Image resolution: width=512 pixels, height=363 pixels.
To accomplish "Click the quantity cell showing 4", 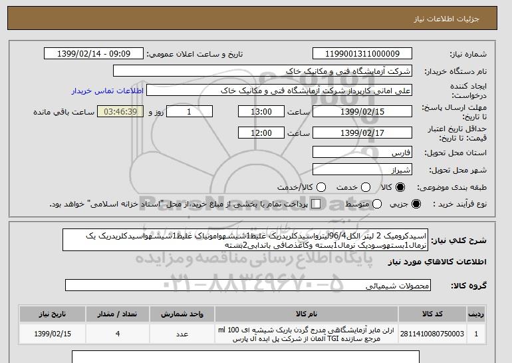I will click(x=118, y=334).
